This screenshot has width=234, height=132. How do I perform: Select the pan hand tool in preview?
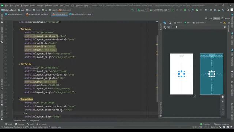(223, 97)
